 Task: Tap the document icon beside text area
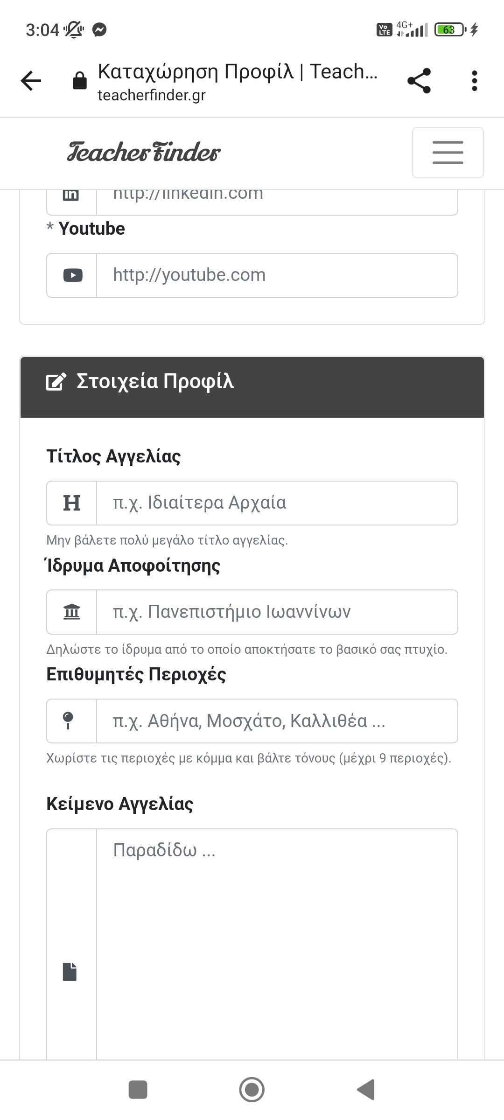coord(70,971)
